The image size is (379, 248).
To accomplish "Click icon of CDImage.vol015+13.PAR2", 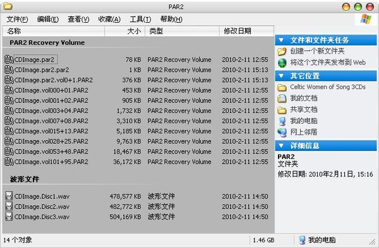I will (x=9, y=131).
